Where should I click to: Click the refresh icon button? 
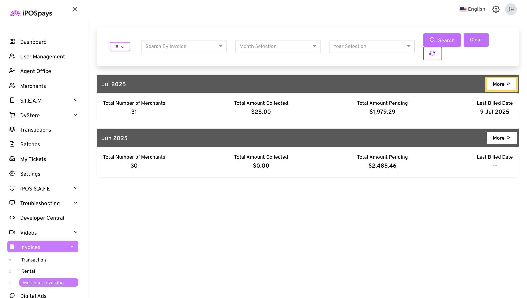(432, 53)
